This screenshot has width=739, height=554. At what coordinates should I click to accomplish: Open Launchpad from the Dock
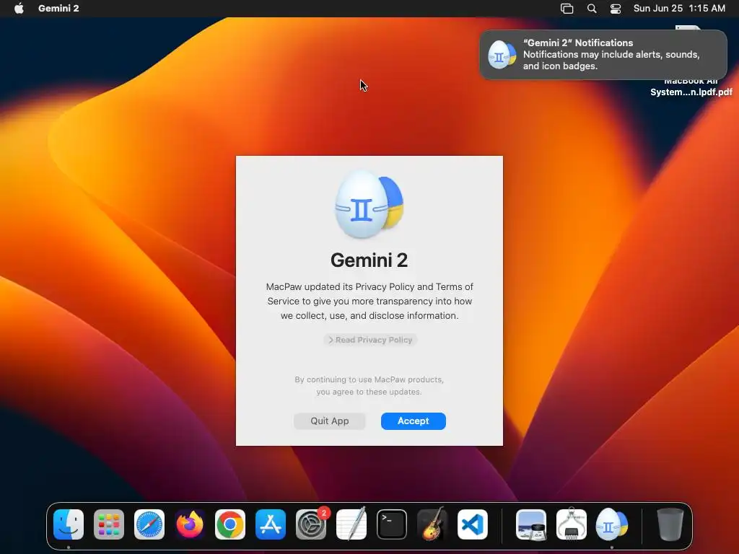point(109,524)
